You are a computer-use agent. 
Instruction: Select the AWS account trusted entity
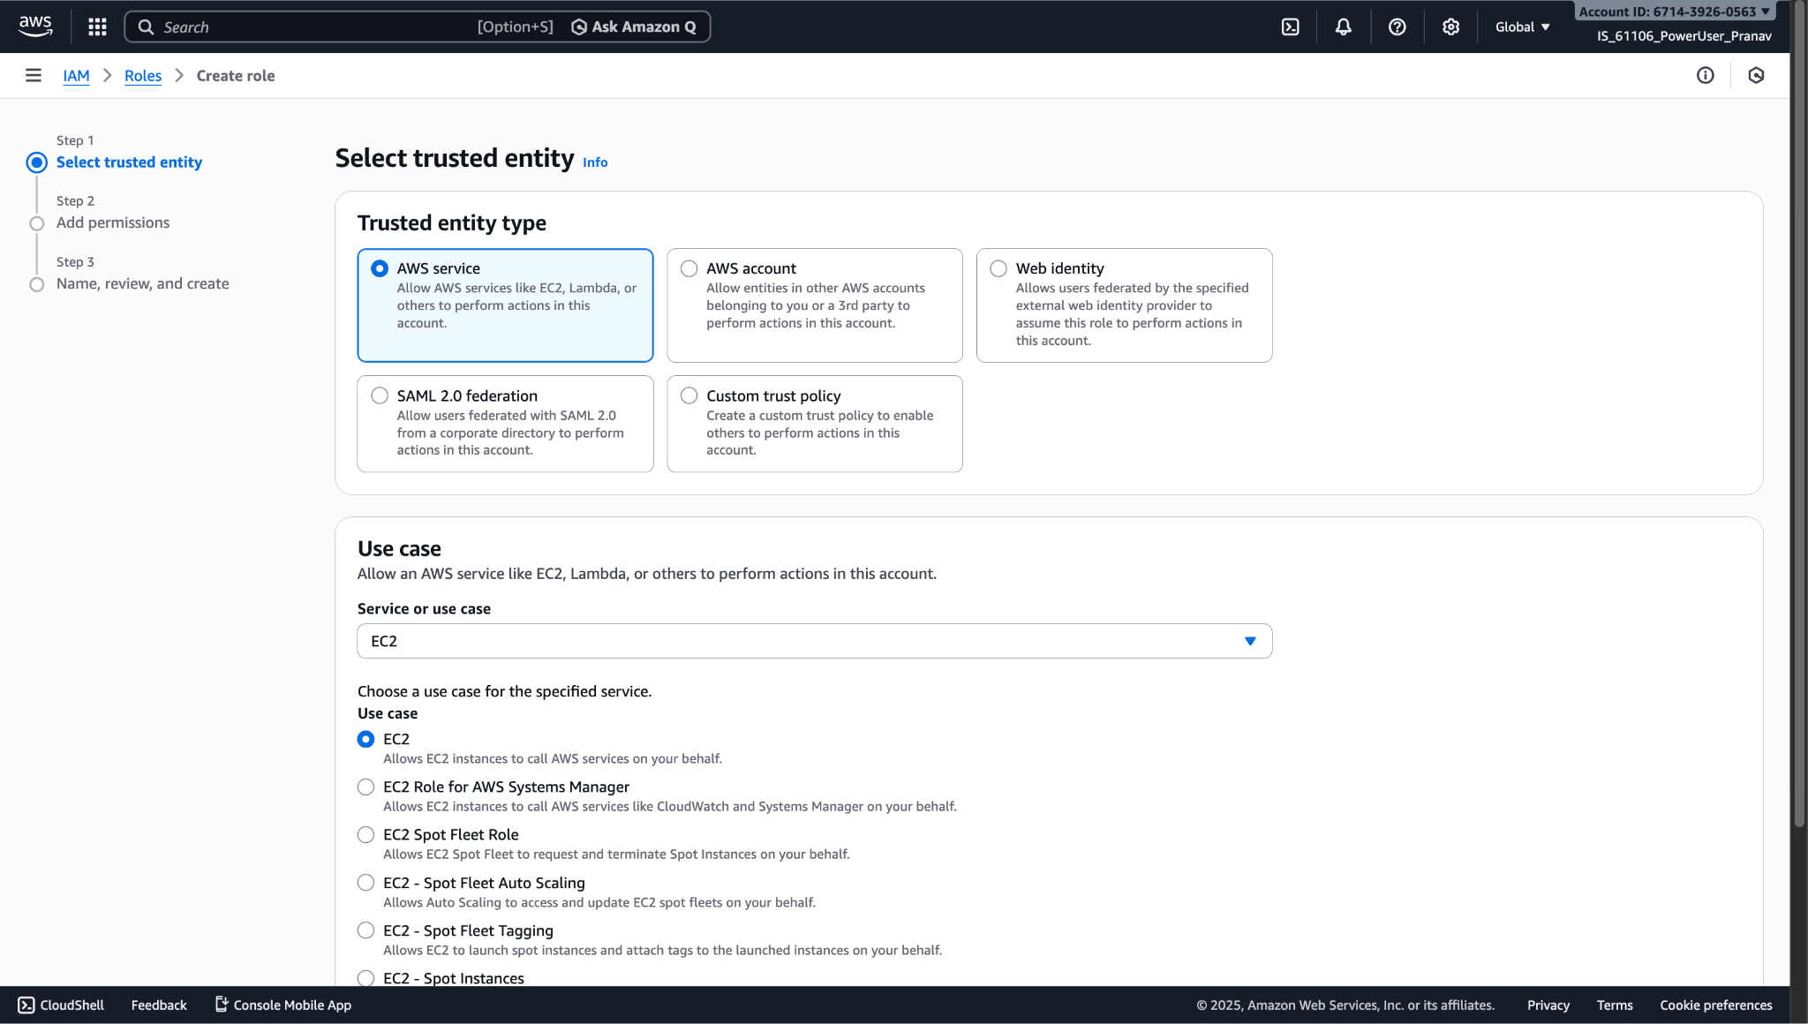tap(815, 305)
